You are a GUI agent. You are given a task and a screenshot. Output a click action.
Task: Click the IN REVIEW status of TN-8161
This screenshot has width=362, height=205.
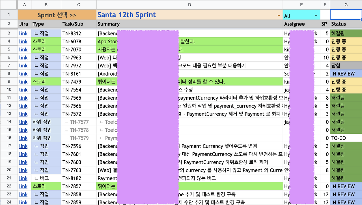346,74
